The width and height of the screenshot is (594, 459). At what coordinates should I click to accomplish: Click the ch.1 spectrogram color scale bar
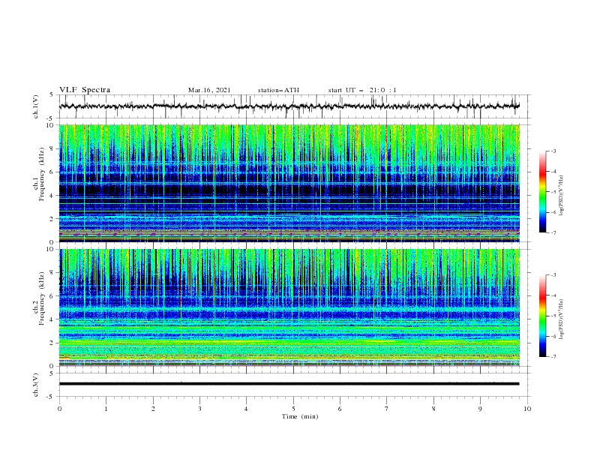(x=543, y=192)
